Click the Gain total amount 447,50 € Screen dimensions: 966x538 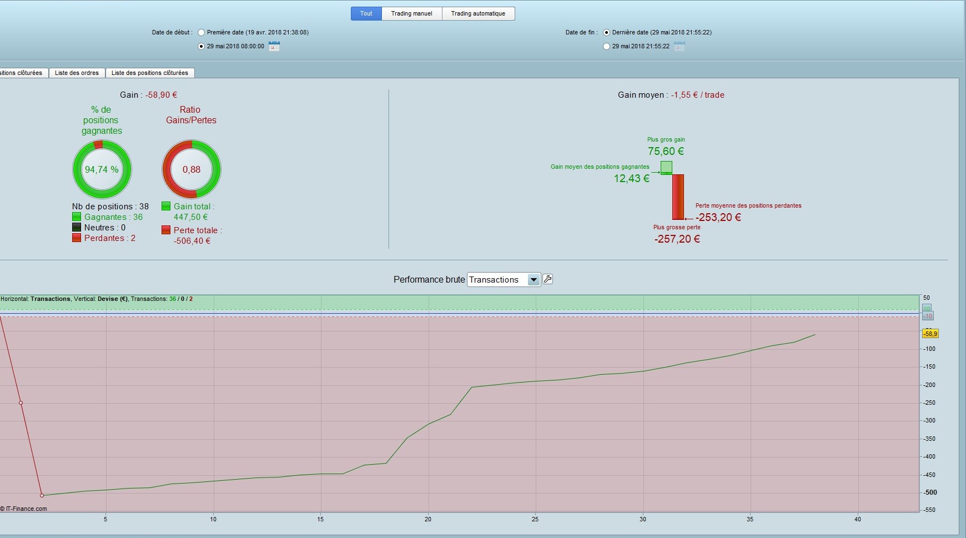[x=191, y=217]
